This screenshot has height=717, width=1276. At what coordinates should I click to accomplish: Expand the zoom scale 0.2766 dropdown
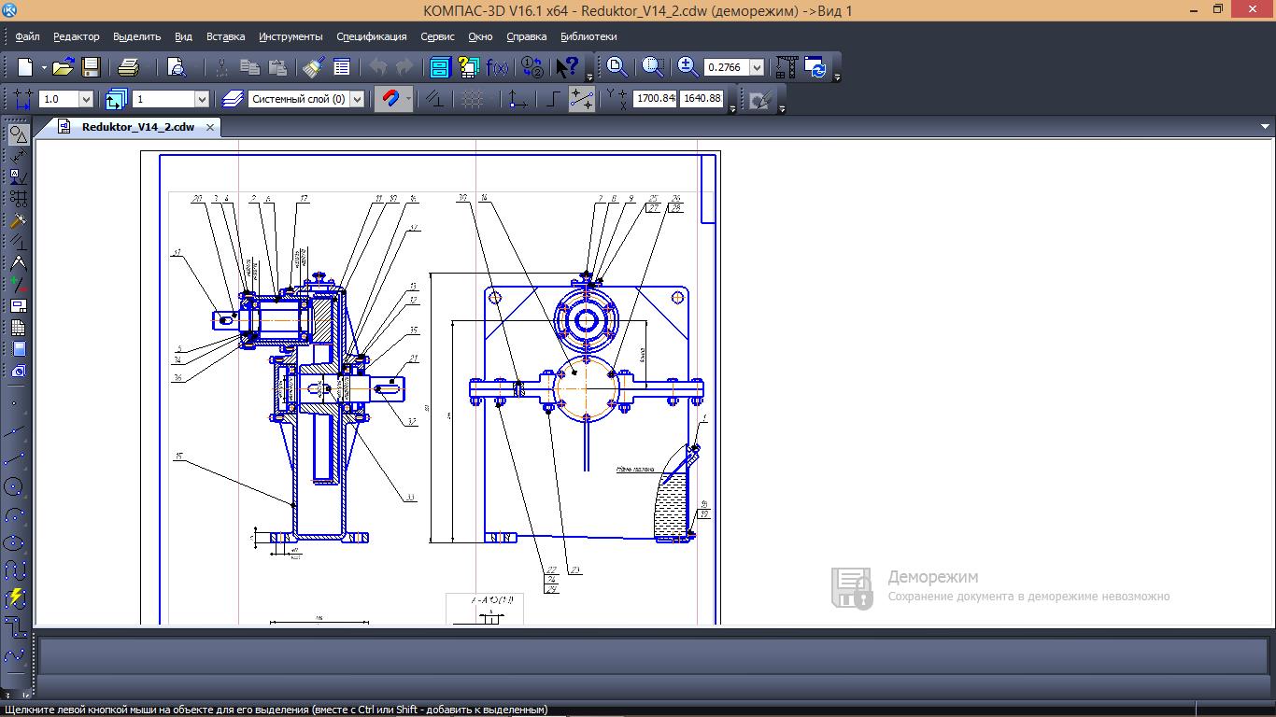click(x=757, y=67)
